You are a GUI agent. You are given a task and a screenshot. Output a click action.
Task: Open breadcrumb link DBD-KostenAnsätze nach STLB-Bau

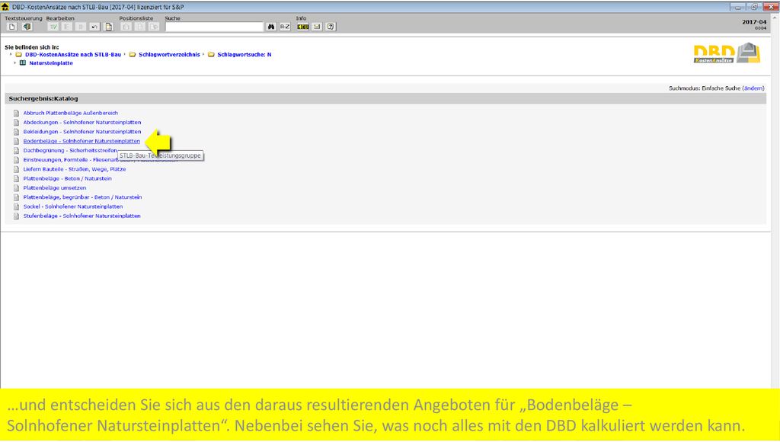[73, 55]
